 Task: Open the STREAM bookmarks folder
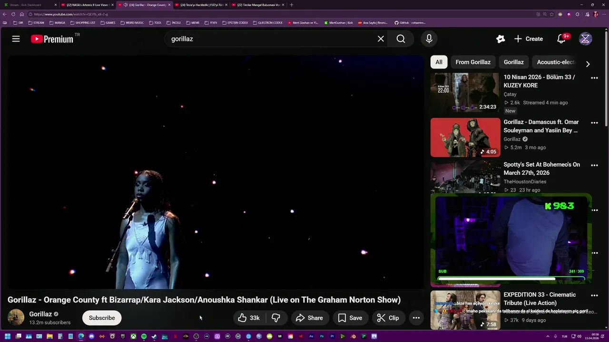tap(36, 23)
